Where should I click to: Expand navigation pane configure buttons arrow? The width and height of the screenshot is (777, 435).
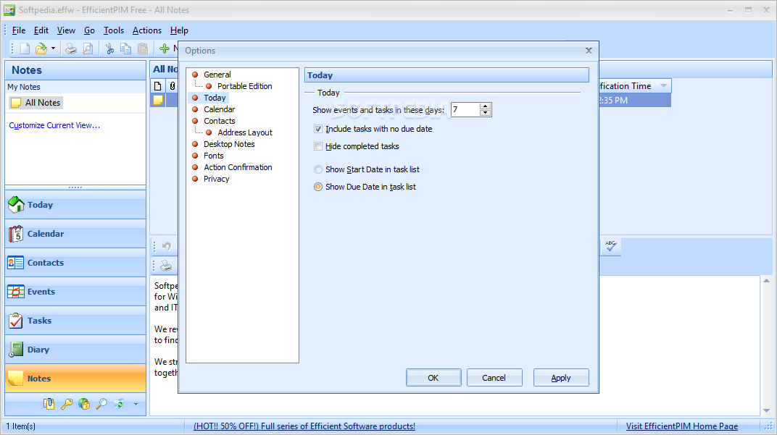(x=136, y=405)
